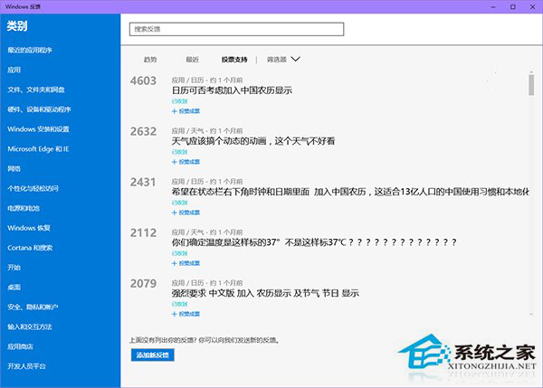This screenshot has height=388, width=543.
Task: Switch to the 趋势 tab
Action: [150, 60]
